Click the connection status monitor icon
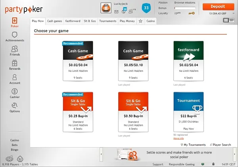This screenshot has height=167, width=238. click(203, 164)
